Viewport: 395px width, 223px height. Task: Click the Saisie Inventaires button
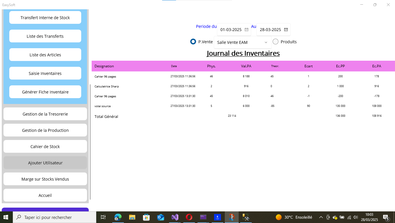tap(45, 73)
